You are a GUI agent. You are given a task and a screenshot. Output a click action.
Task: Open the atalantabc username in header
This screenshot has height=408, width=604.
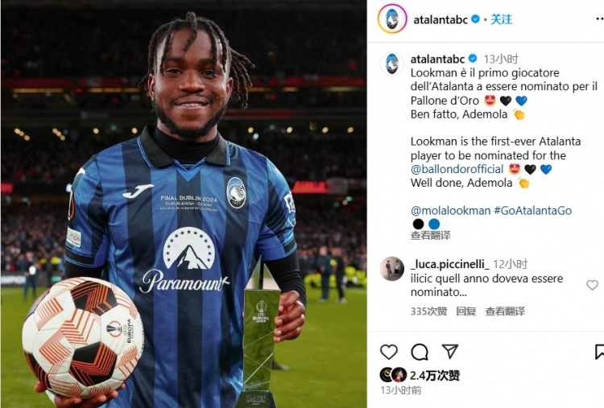pos(441,19)
